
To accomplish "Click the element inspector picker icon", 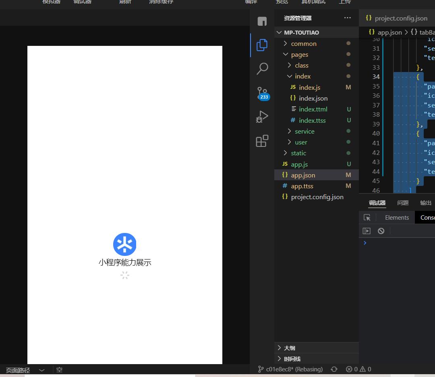I will coord(367,218).
